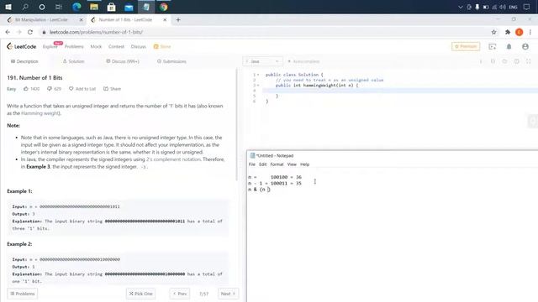The image size is (538, 302).
Task: Click the Premium button
Action: (x=466, y=46)
